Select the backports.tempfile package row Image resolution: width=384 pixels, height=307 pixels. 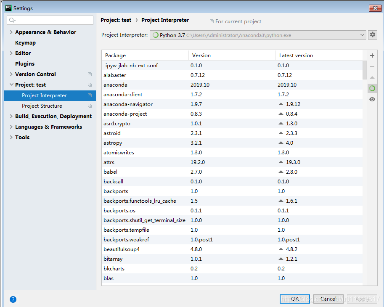pyautogui.click(x=232, y=230)
